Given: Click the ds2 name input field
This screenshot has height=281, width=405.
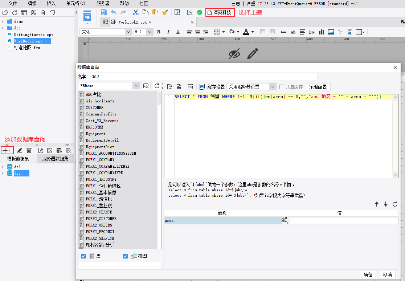Looking at the screenshot, I should [x=203, y=77].
